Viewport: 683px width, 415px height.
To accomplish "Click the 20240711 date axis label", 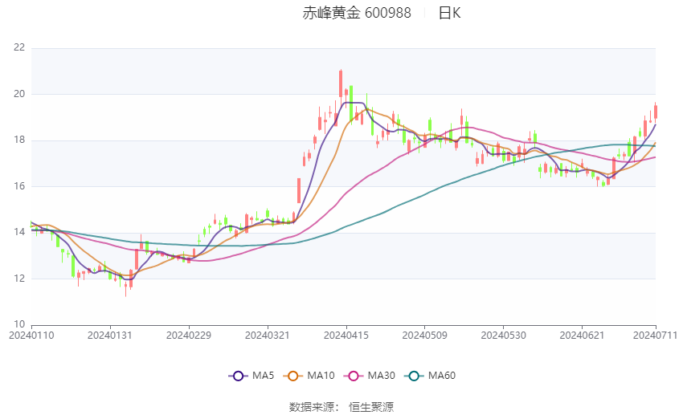I will (655, 336).
